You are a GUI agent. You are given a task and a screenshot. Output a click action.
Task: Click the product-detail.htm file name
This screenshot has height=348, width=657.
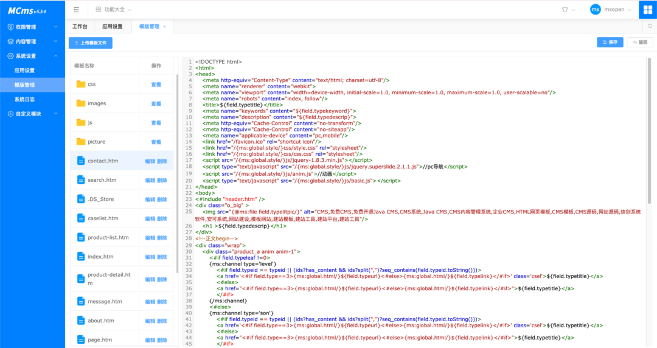(109, 279)
